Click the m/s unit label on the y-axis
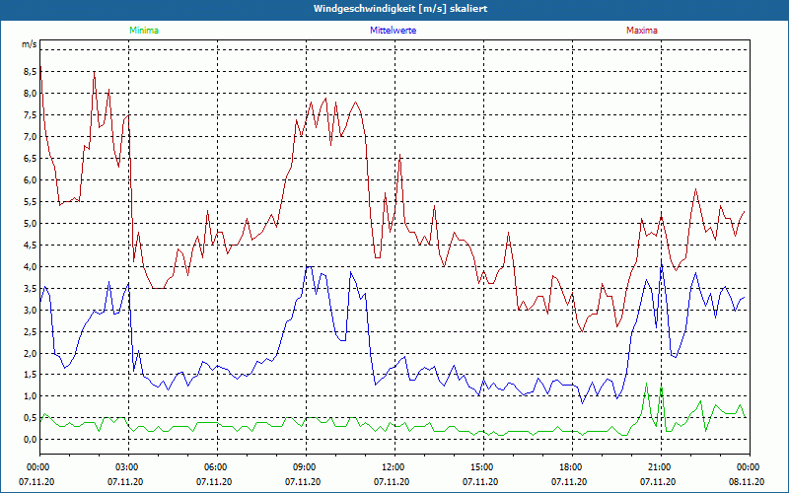The width and height of the screenshot is (789, 493). click(29, 44)
